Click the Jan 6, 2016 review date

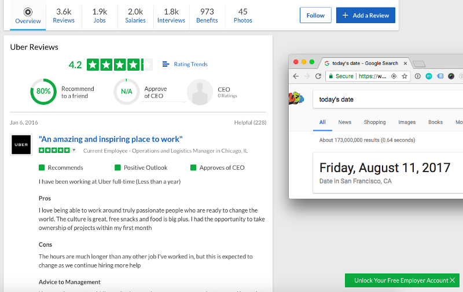pyautogui.click(x=24, y=122)
